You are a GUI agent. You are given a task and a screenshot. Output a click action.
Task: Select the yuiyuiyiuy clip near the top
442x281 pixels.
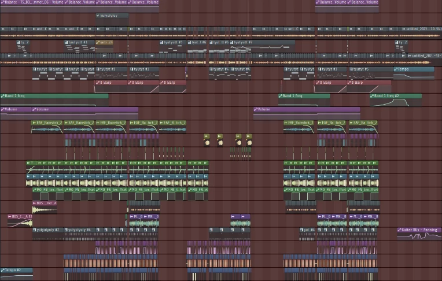click(112, 20)
